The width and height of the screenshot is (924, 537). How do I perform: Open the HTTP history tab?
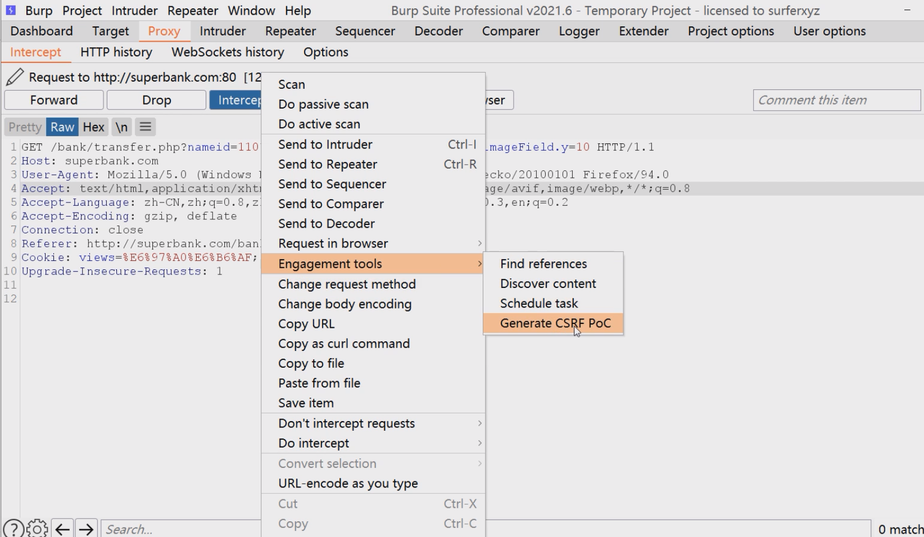point(116,52)
